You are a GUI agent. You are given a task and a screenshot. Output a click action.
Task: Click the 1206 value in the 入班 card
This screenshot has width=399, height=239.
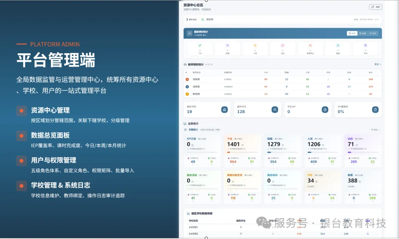(x=314, y=144)
